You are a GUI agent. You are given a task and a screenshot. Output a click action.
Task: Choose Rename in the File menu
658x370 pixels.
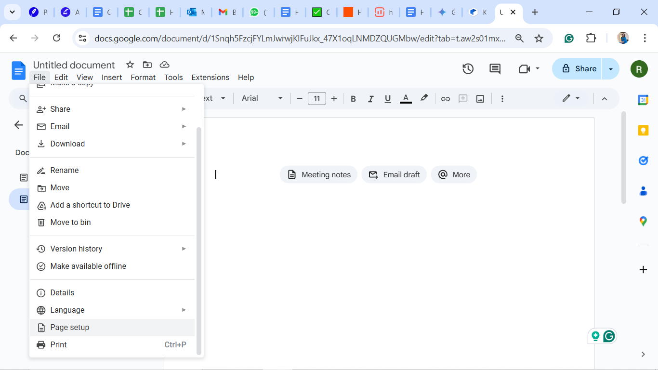112,170
